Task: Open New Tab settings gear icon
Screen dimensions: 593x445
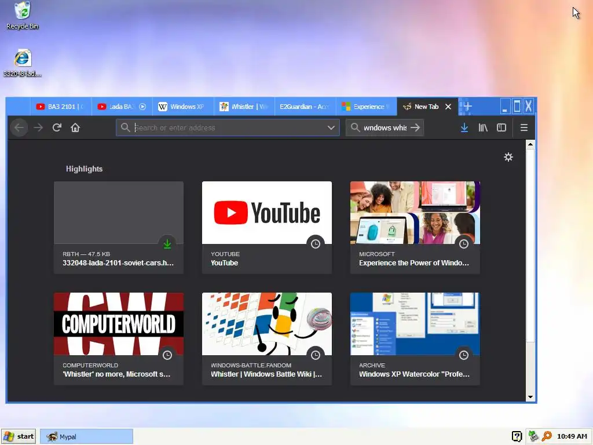Action: click(x=508, y=157)
